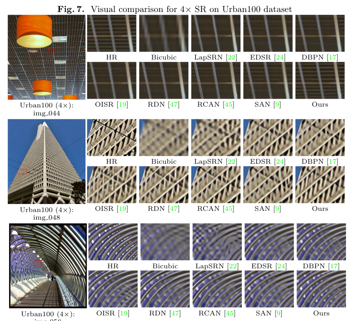Screen dimensions: 354x321
Task: Click the RDN tunnel arches patch
Action: (x=165, y=289)
